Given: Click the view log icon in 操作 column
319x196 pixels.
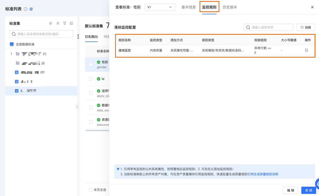Looking at the screenshot, I should [x=306, y=50].
